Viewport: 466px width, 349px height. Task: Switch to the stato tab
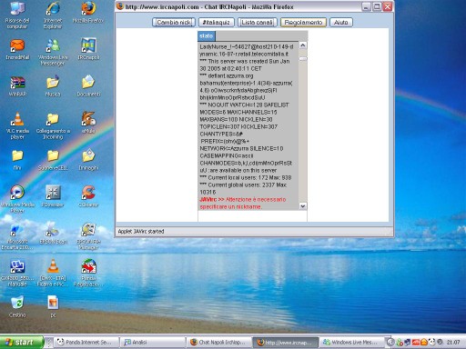(207, 36)
